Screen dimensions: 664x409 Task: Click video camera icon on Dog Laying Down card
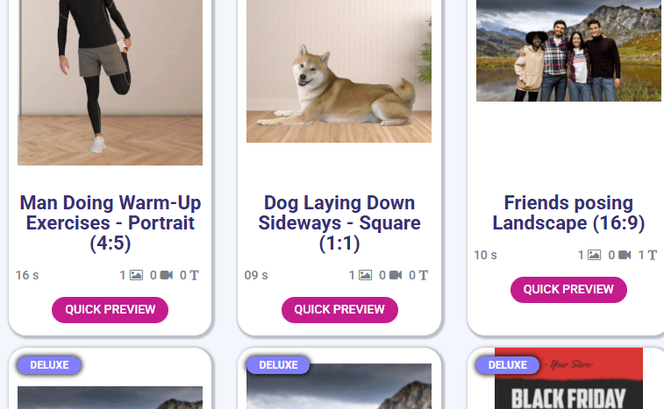[396, 275]
